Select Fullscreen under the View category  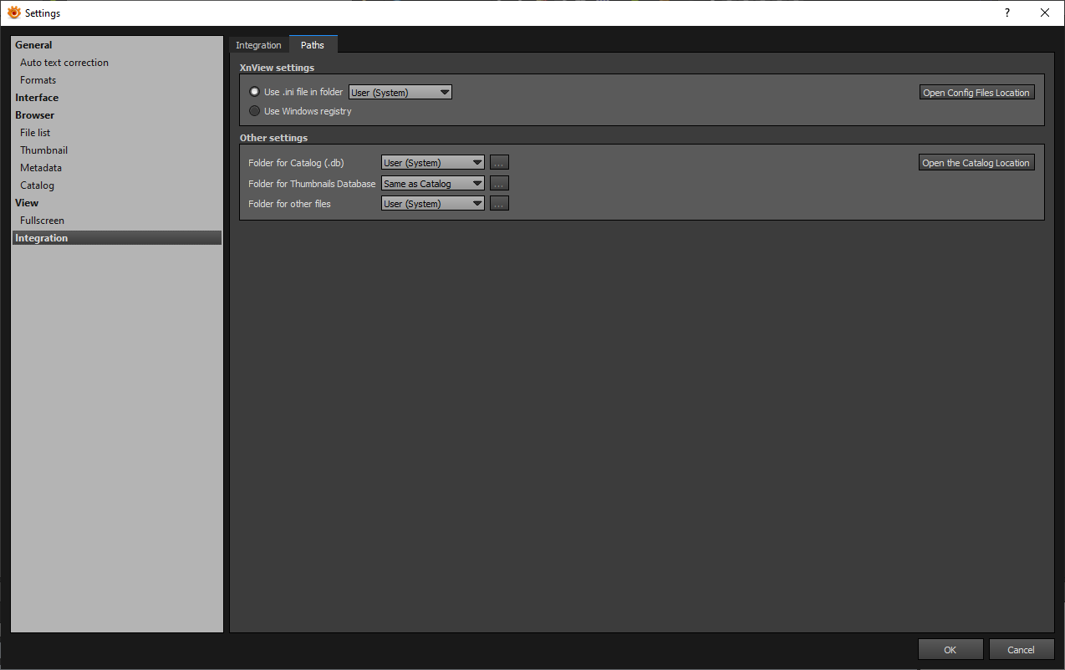43,221
